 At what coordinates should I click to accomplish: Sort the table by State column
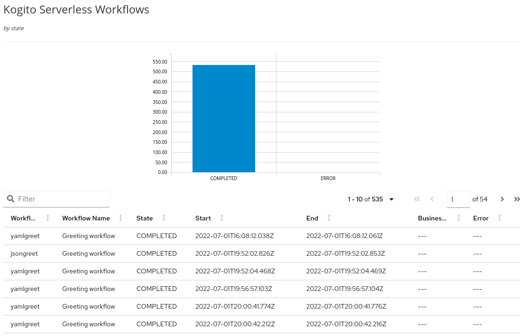point(163,218)
